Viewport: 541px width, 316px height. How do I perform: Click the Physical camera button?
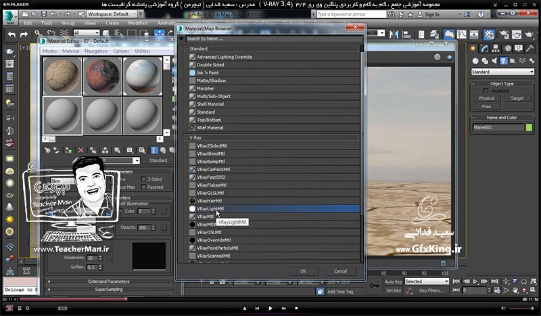[486, 98]
